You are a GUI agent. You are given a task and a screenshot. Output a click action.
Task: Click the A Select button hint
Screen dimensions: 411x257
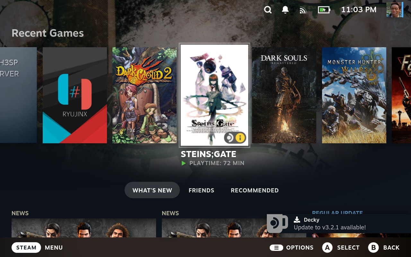pyautogui.click(x=341, y=248)
